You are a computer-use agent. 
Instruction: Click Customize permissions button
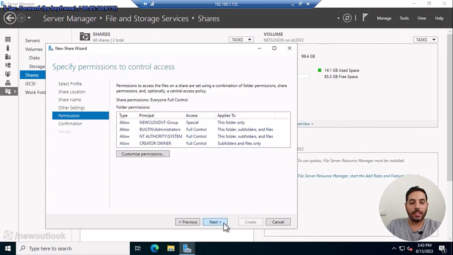pyautogui.click(x=143, y=154)
